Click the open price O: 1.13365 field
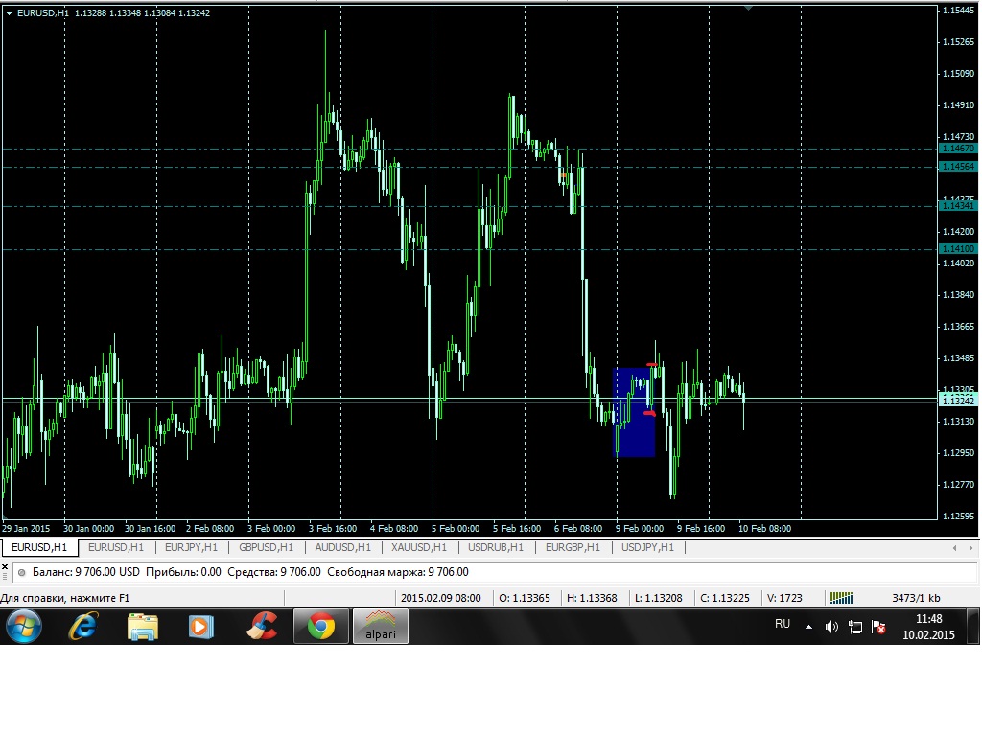The image size is (982, 736). (x=525, y=598)
